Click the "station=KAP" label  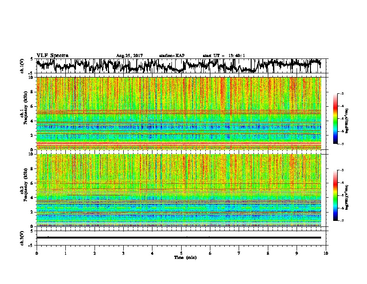(x=172, y=56)
